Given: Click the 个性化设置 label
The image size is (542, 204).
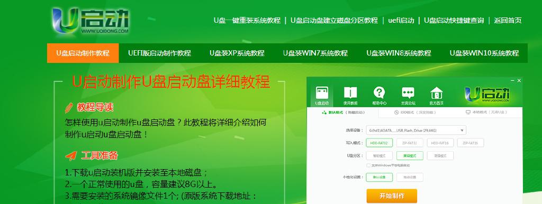Looking at the screenshot, I should [353, 178].
